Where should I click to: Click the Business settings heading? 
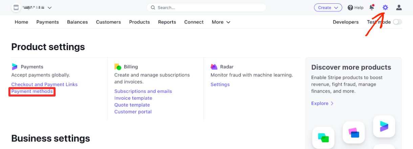tap(51, 138)
